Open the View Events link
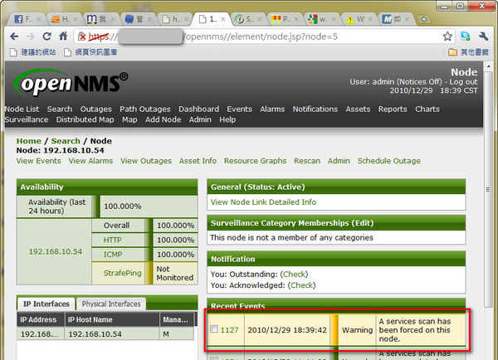This screenshot has width=498, height=360. click(39, 161)
